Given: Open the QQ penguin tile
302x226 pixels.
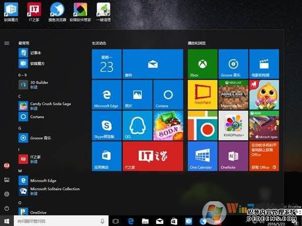Looking at the screenshot, I should pyautogui.click(x=137, y=126).
